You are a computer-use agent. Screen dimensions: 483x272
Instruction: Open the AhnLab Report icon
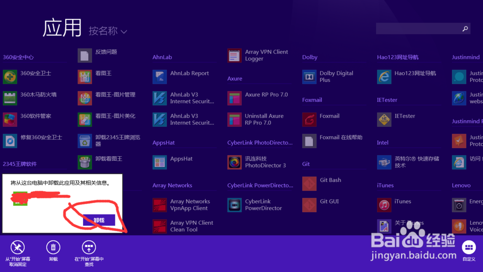(159, 77)
